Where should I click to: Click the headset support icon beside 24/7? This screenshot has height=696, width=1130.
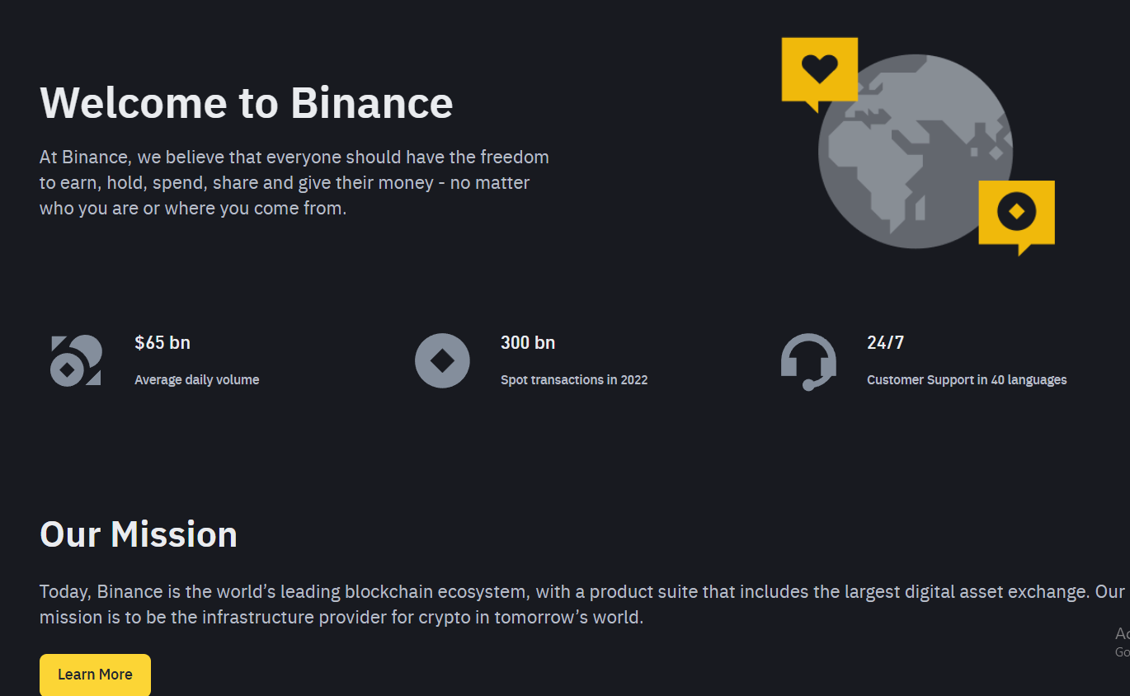[x=808, y=360]
